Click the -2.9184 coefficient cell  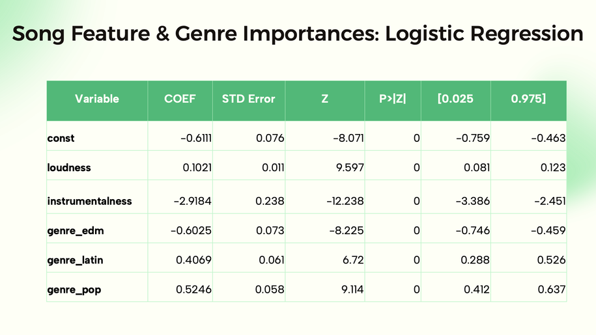tap(190, 201)
